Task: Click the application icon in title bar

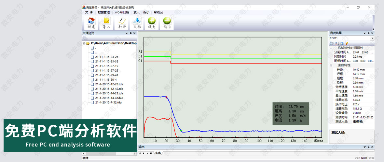Action: click(84, 7)
